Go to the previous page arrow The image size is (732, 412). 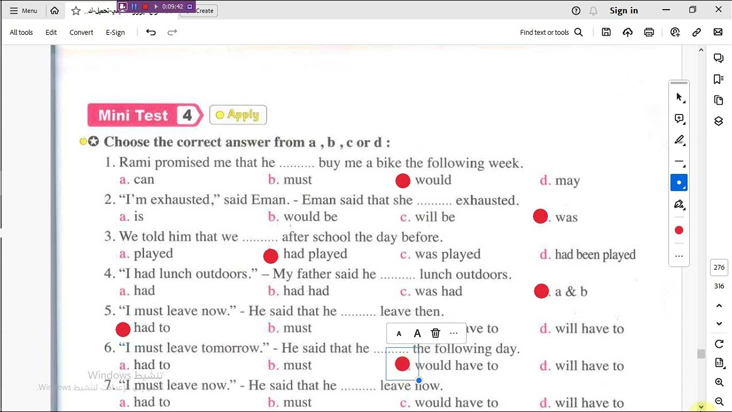[719, 306]
